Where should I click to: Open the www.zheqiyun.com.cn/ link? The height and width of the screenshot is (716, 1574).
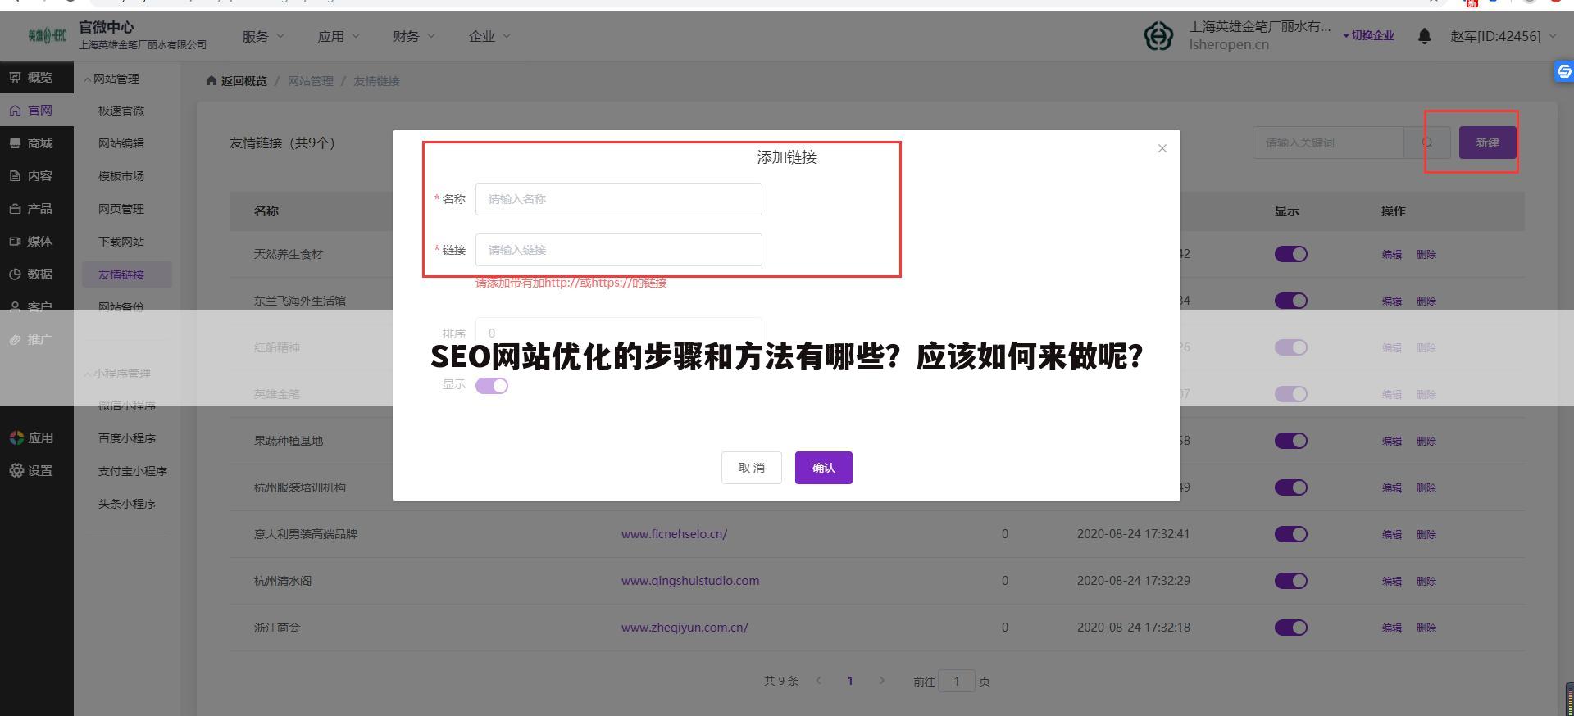pos(685,628)
